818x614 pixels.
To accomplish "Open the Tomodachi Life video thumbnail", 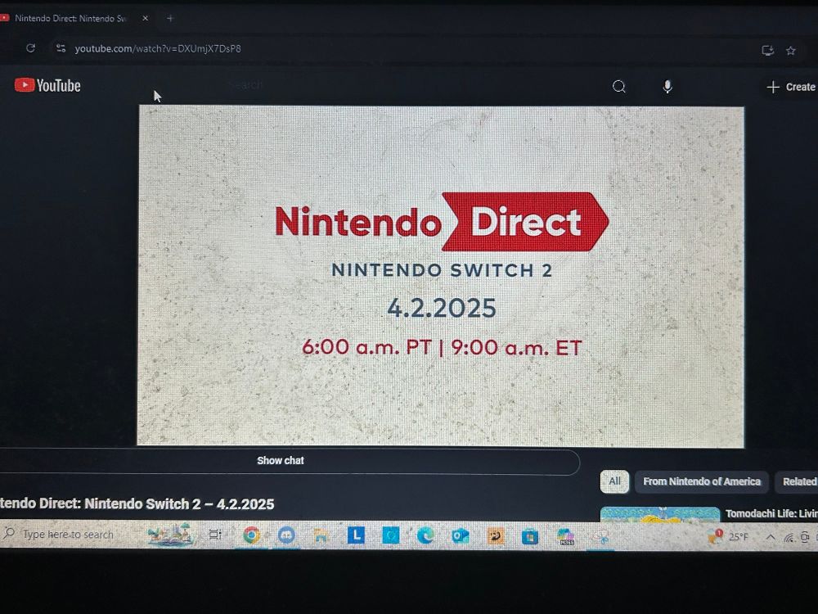I will (x=660, y=514).
